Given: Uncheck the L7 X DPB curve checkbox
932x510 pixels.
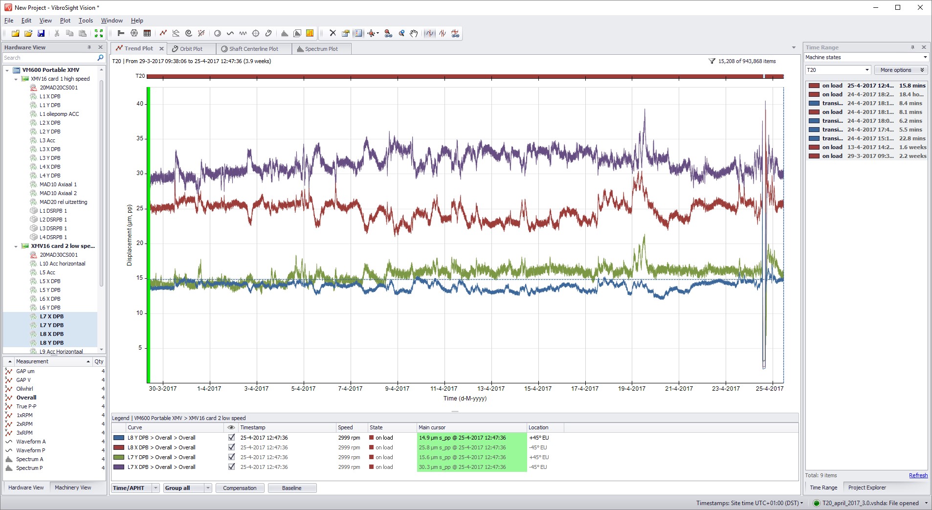Looking at the screenshot, I should 231,467.
